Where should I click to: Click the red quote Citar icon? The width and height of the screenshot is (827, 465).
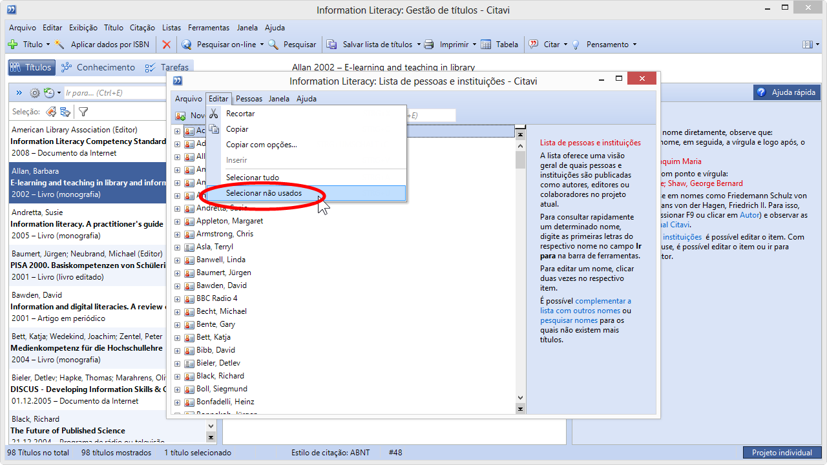(534, 45)
